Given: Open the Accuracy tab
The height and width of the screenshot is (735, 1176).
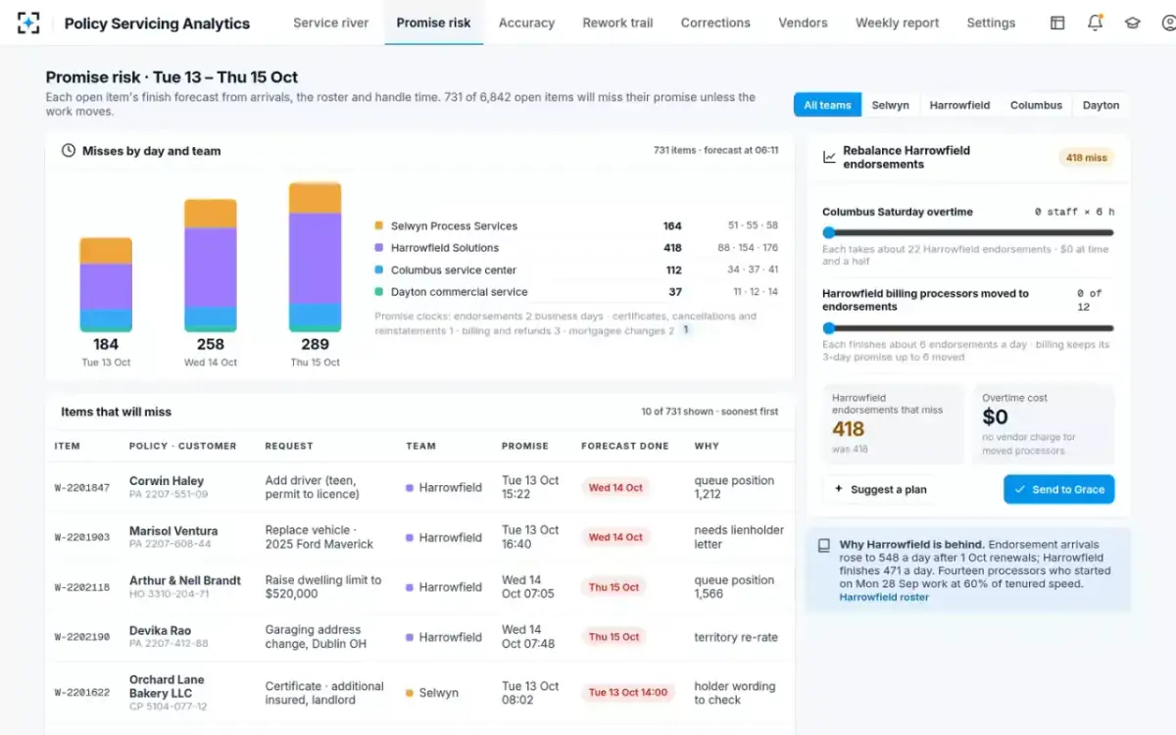Looking at the screenshot, I should [x=526, y=23].
